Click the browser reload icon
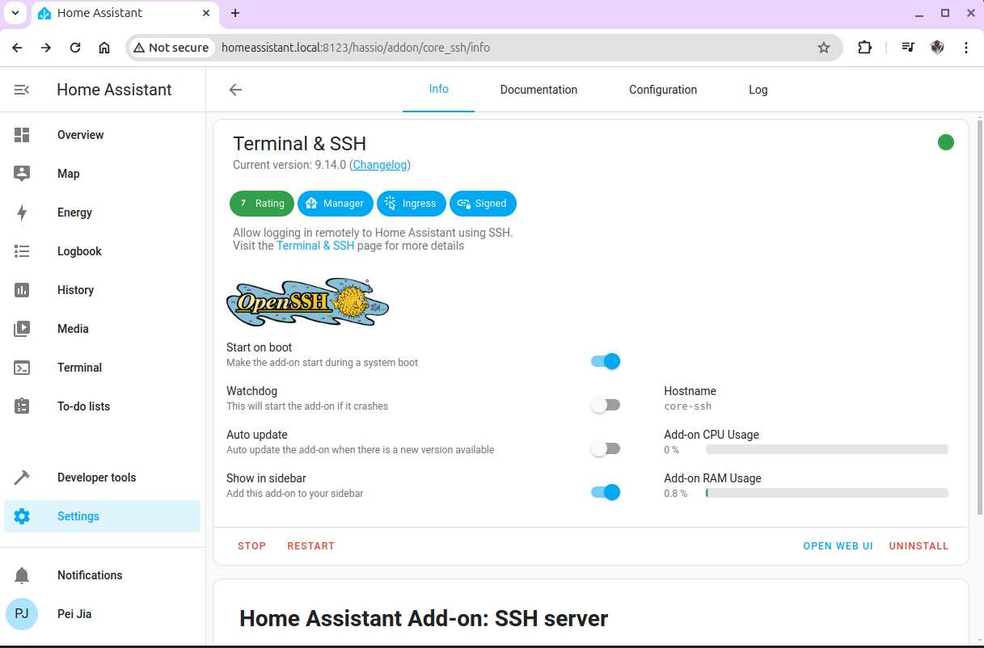 (x=75, y=48)
